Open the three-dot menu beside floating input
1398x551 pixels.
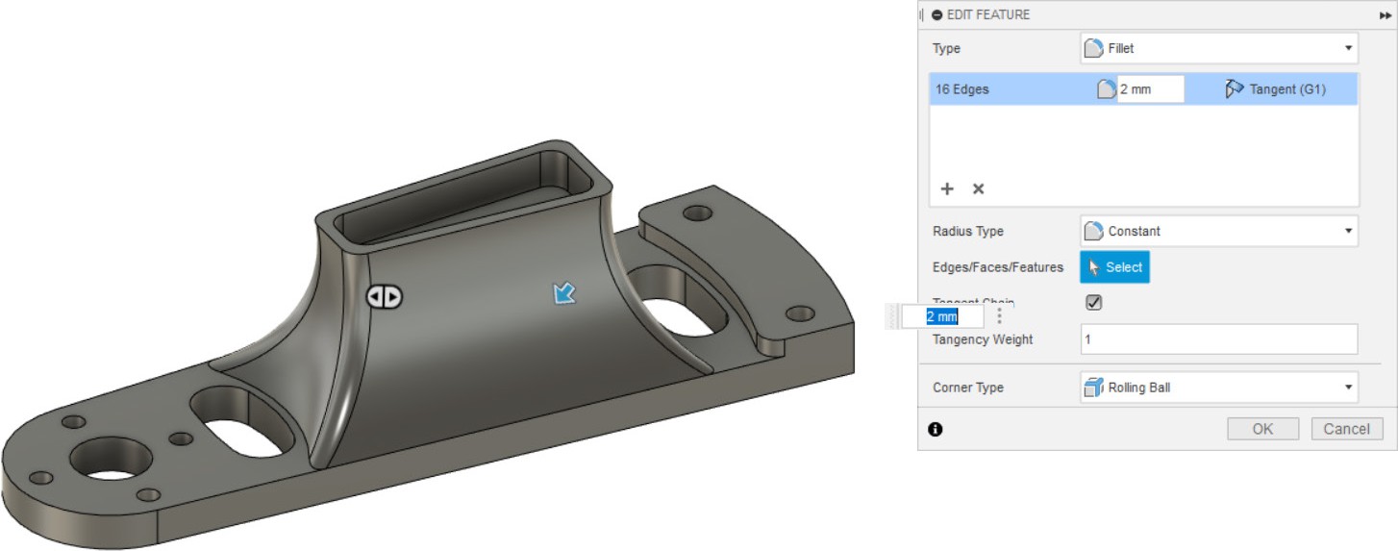999,315
